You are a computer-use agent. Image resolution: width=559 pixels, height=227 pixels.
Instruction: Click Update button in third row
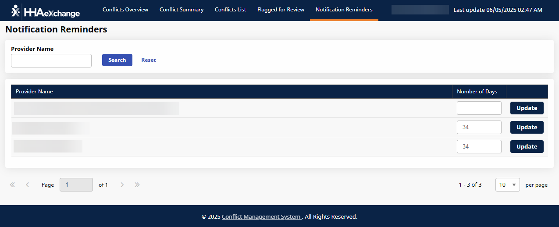[527, 147]
